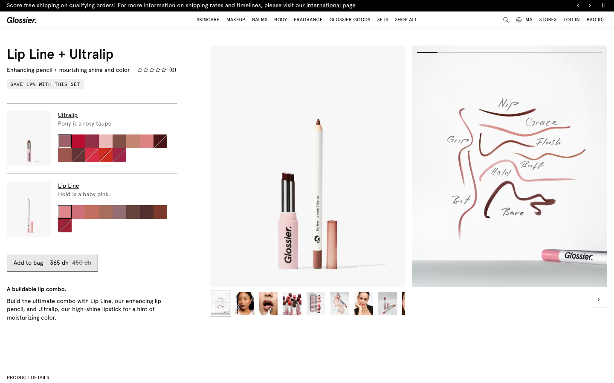Screen dimensions: 614x383
Task: Click the lip liner swatch names image
Action: tap(510, 166)
